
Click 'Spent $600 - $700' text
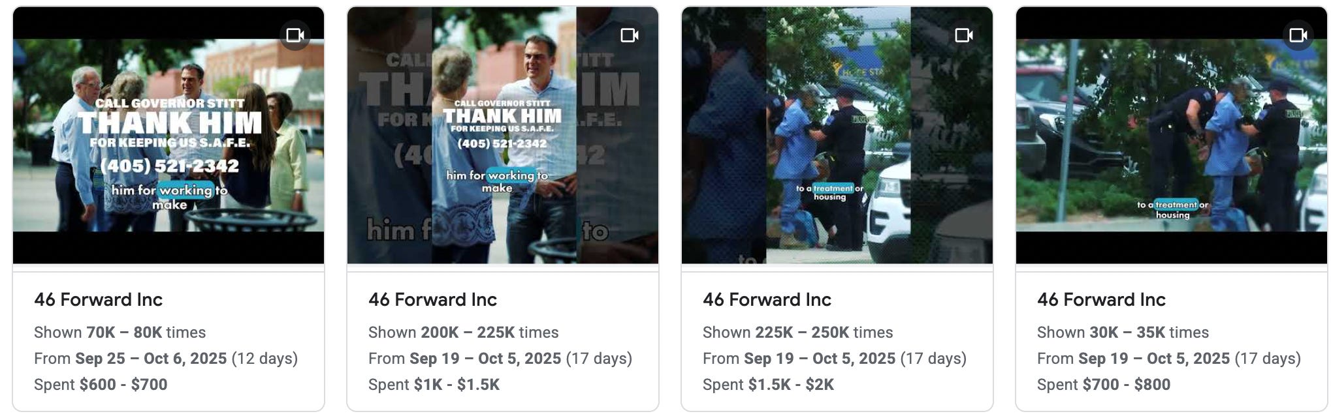point(101,385)
